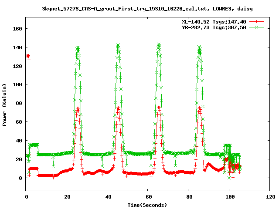Click the red legend line sample
Viewport: 279px width, 209px height.
256,22
